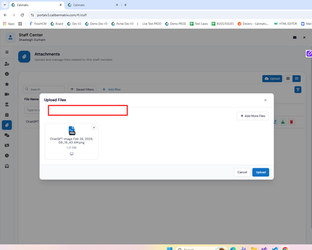This screenshot has height=250, width=312.
Task: Click the blue funnel filter icon
Action: click(x=298, y=90)
